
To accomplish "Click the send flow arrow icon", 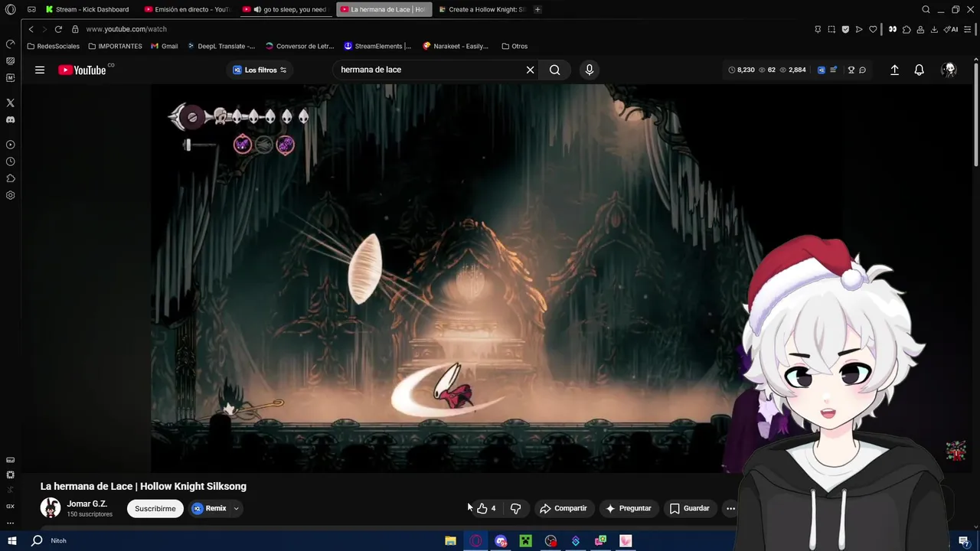I will click(x=859, y=29).
